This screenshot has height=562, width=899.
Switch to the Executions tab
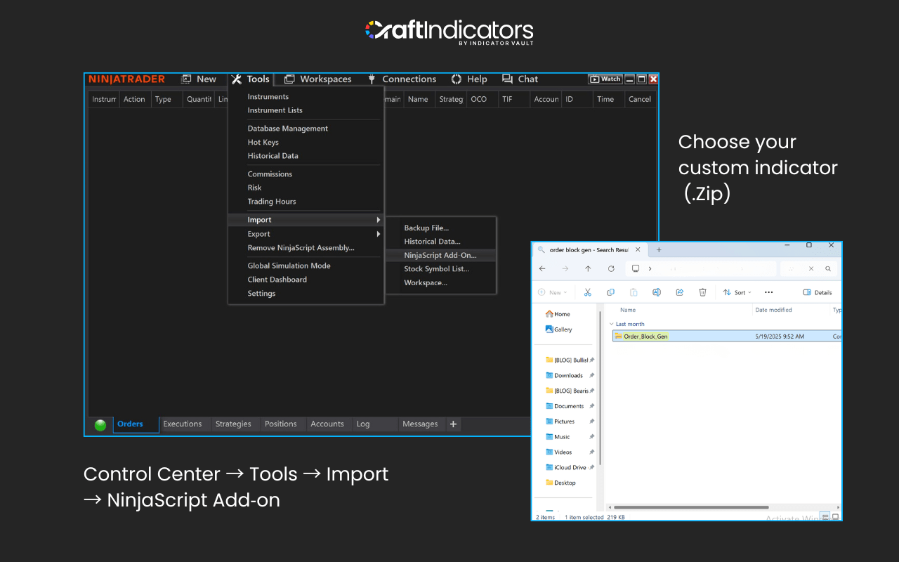click(x=183, y=424)
